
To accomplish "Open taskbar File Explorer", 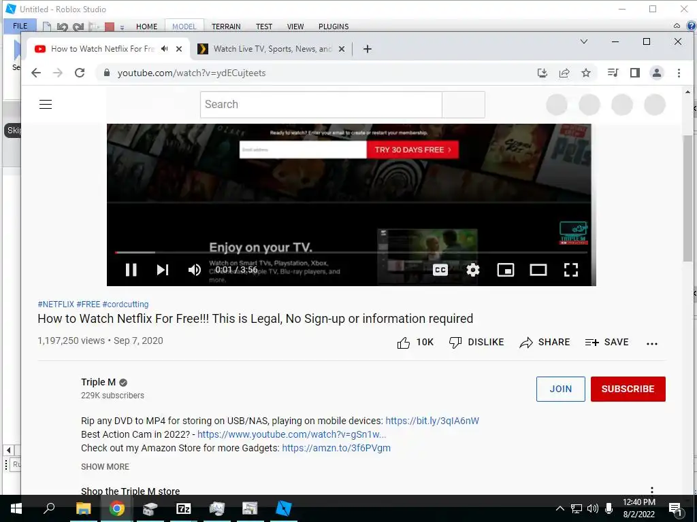I will [83, 508].
